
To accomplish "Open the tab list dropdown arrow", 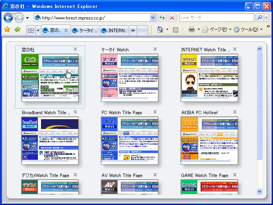I will point(38,30).
